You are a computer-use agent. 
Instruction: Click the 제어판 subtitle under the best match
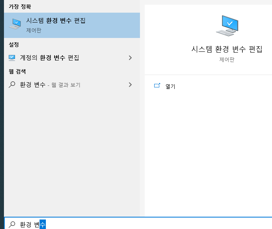tap(34, 30)
